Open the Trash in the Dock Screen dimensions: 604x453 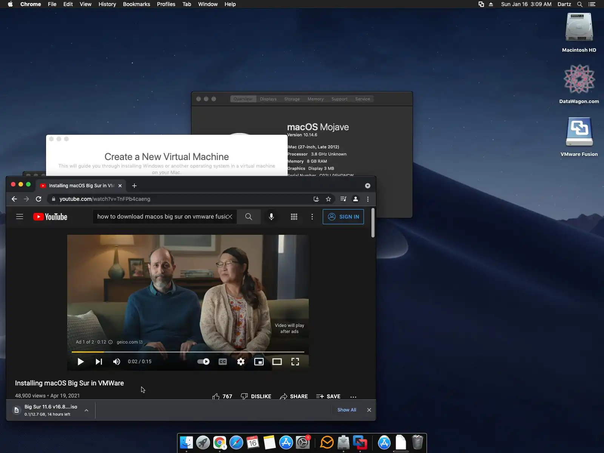tap(418, 442)
